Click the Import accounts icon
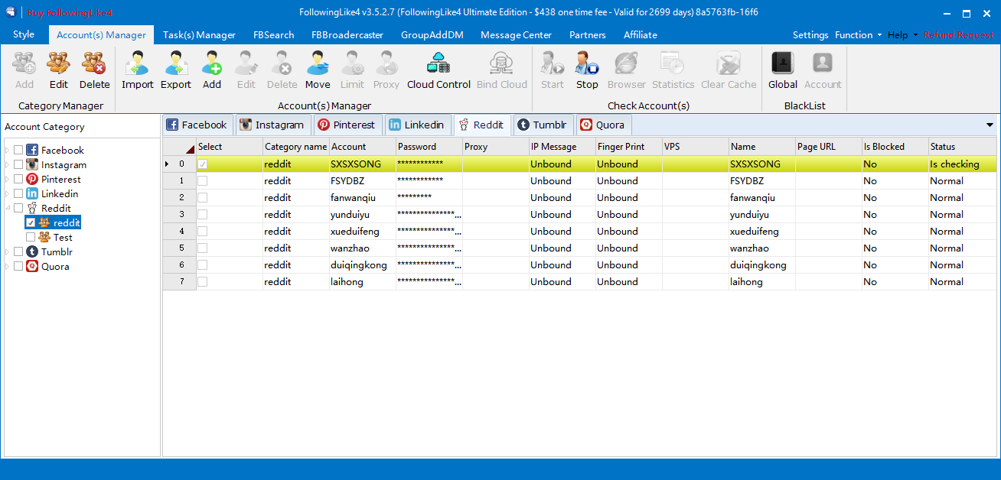This screenshot has height=480, width=1001. [138, 70]
